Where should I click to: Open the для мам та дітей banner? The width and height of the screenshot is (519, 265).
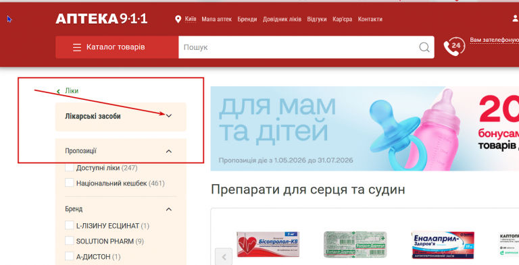[365, 129]
